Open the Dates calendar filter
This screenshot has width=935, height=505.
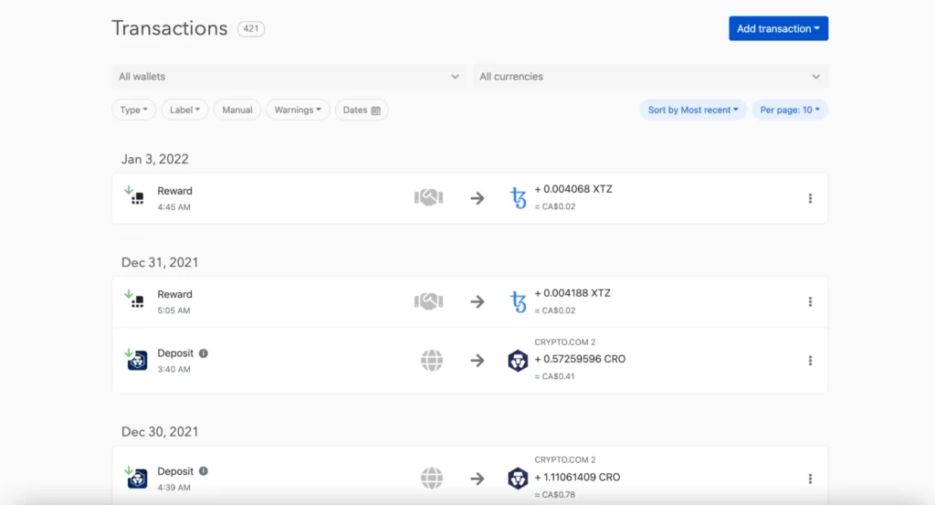point(362,110)
